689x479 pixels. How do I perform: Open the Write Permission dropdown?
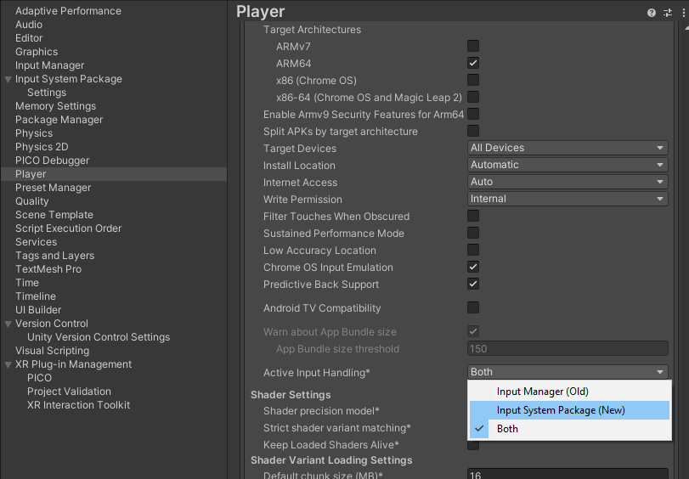[x=568, y=199]
